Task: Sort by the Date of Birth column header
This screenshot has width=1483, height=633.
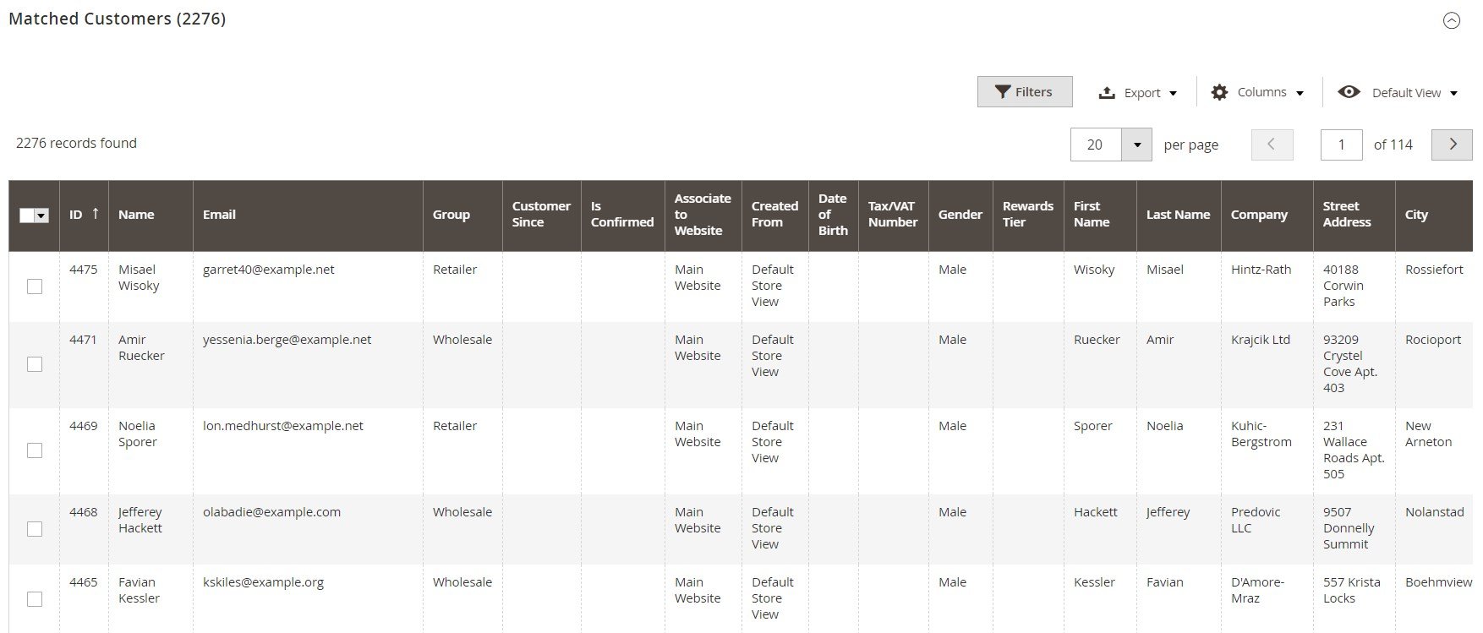Action: [x=833, y=215]
